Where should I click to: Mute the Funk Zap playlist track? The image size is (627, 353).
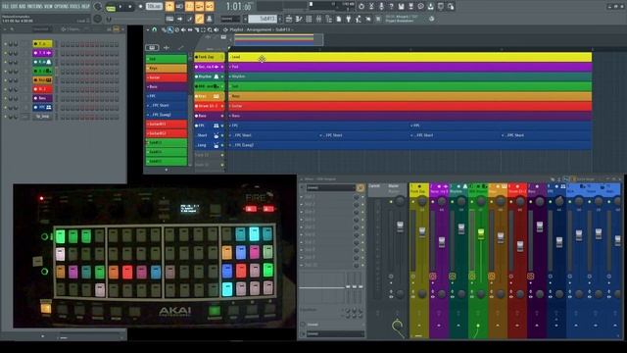(x=222, y=57)
